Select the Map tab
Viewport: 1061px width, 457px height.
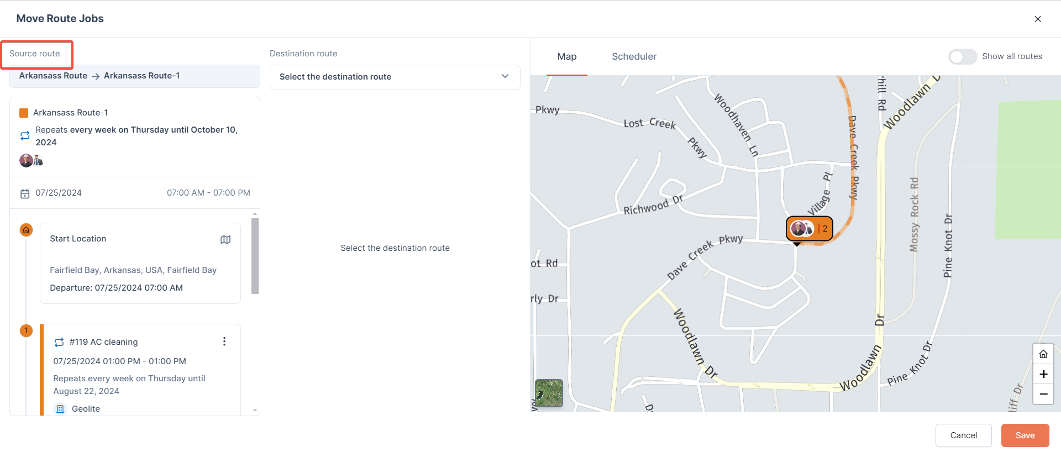tap(566, 56)
